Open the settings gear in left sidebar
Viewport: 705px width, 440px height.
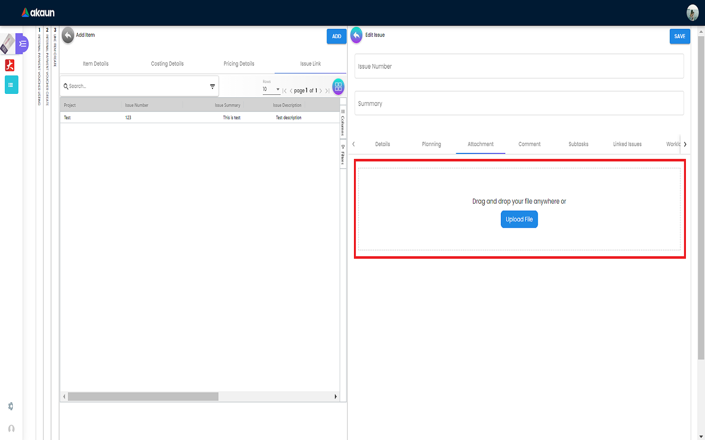(11, 406)
